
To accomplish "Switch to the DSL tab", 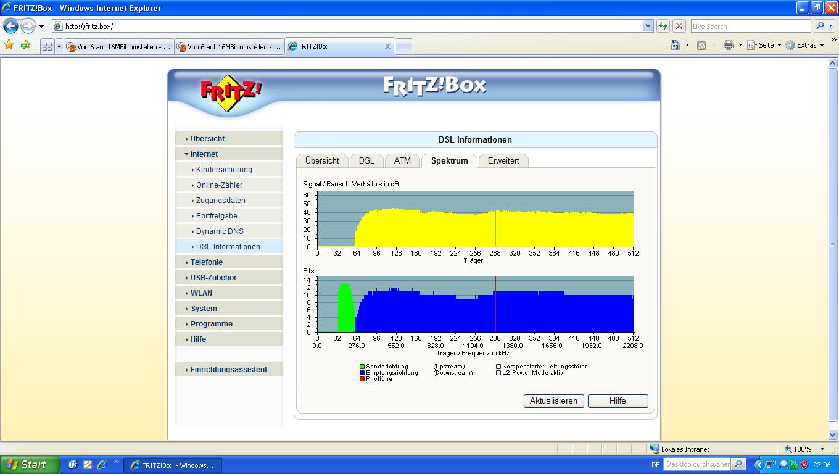I will pos(366,161).
